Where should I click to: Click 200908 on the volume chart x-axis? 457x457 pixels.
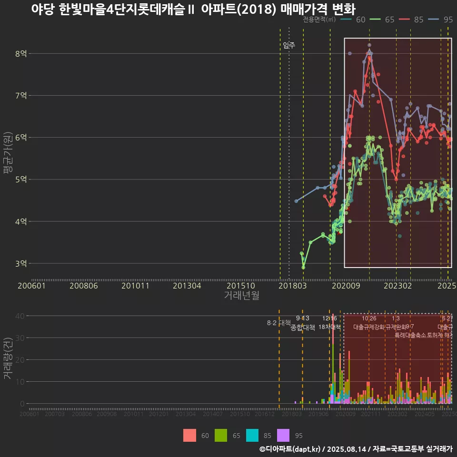(x=107, y=414)
